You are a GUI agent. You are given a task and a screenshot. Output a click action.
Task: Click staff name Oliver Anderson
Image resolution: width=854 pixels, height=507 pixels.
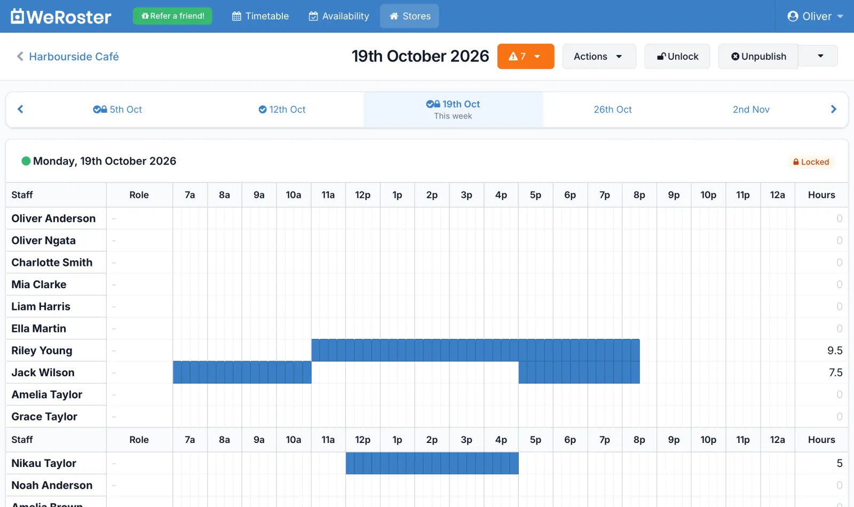(x=53, y=218)
